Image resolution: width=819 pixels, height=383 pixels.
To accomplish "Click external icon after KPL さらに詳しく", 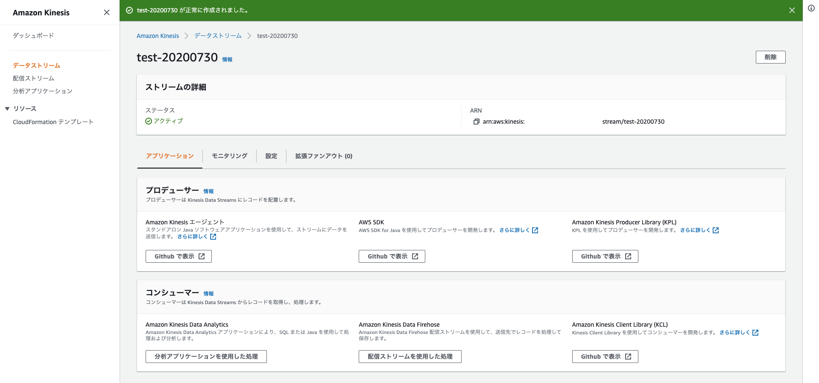I will [x=716, y=230].
